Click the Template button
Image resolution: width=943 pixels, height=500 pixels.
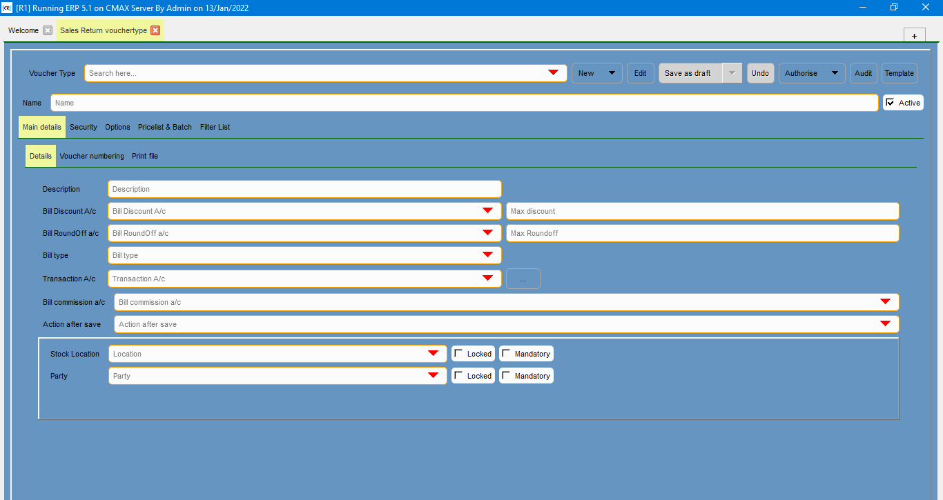click(x=900, y=73)
